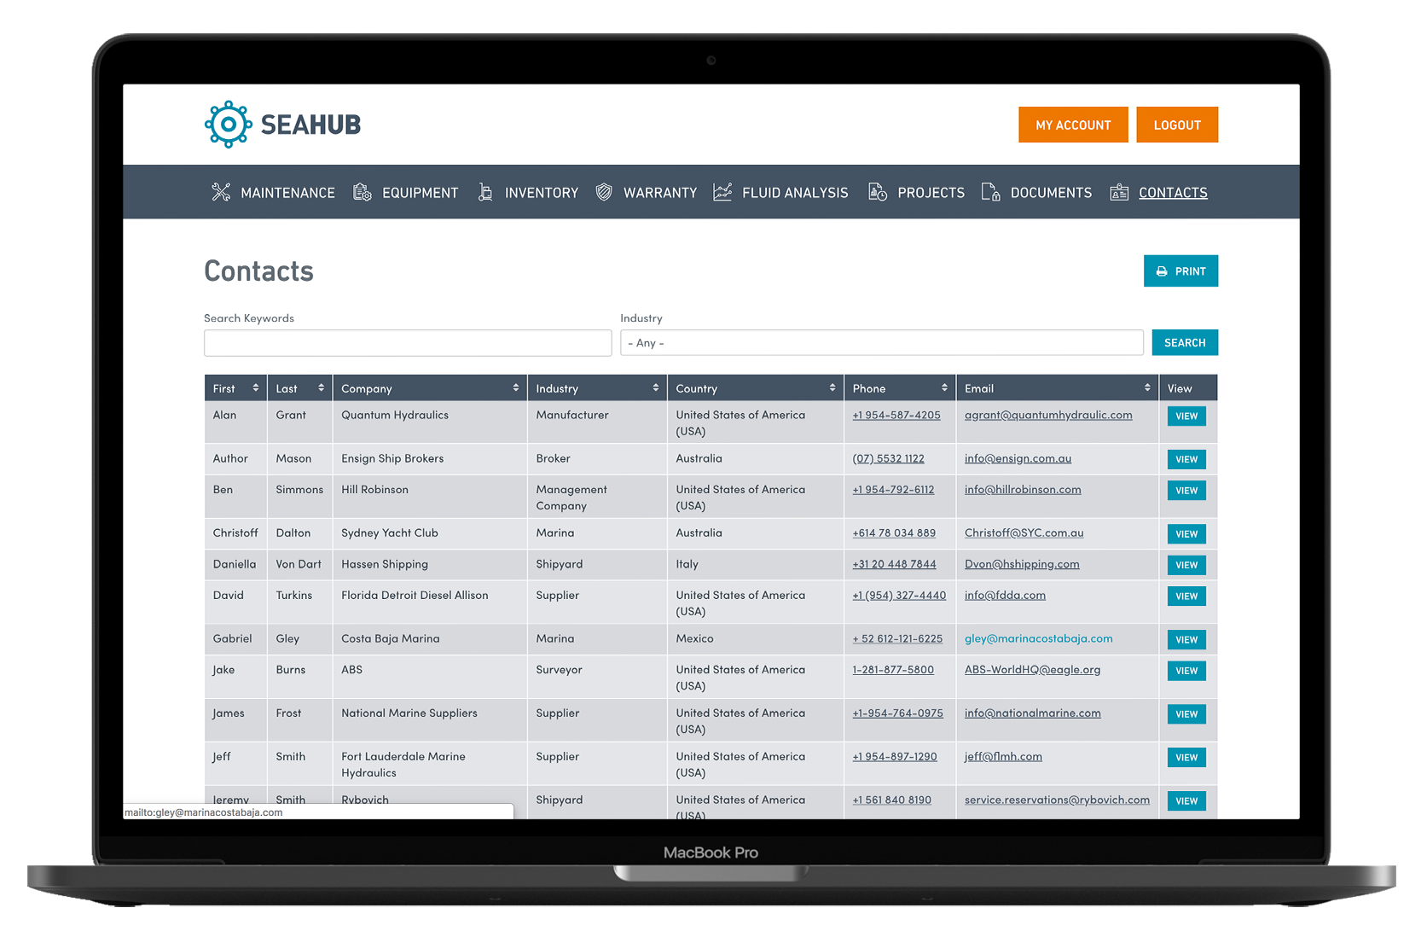This screenshot has height=937, width=1427.
Task: Email agrant@quantumhydraulic.com
Action: click(x=1048, y=415)
